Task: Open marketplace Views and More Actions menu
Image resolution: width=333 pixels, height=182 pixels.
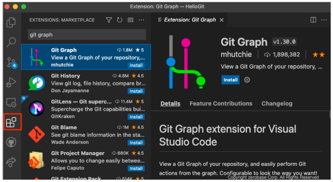Action: [x=141, y=20]
